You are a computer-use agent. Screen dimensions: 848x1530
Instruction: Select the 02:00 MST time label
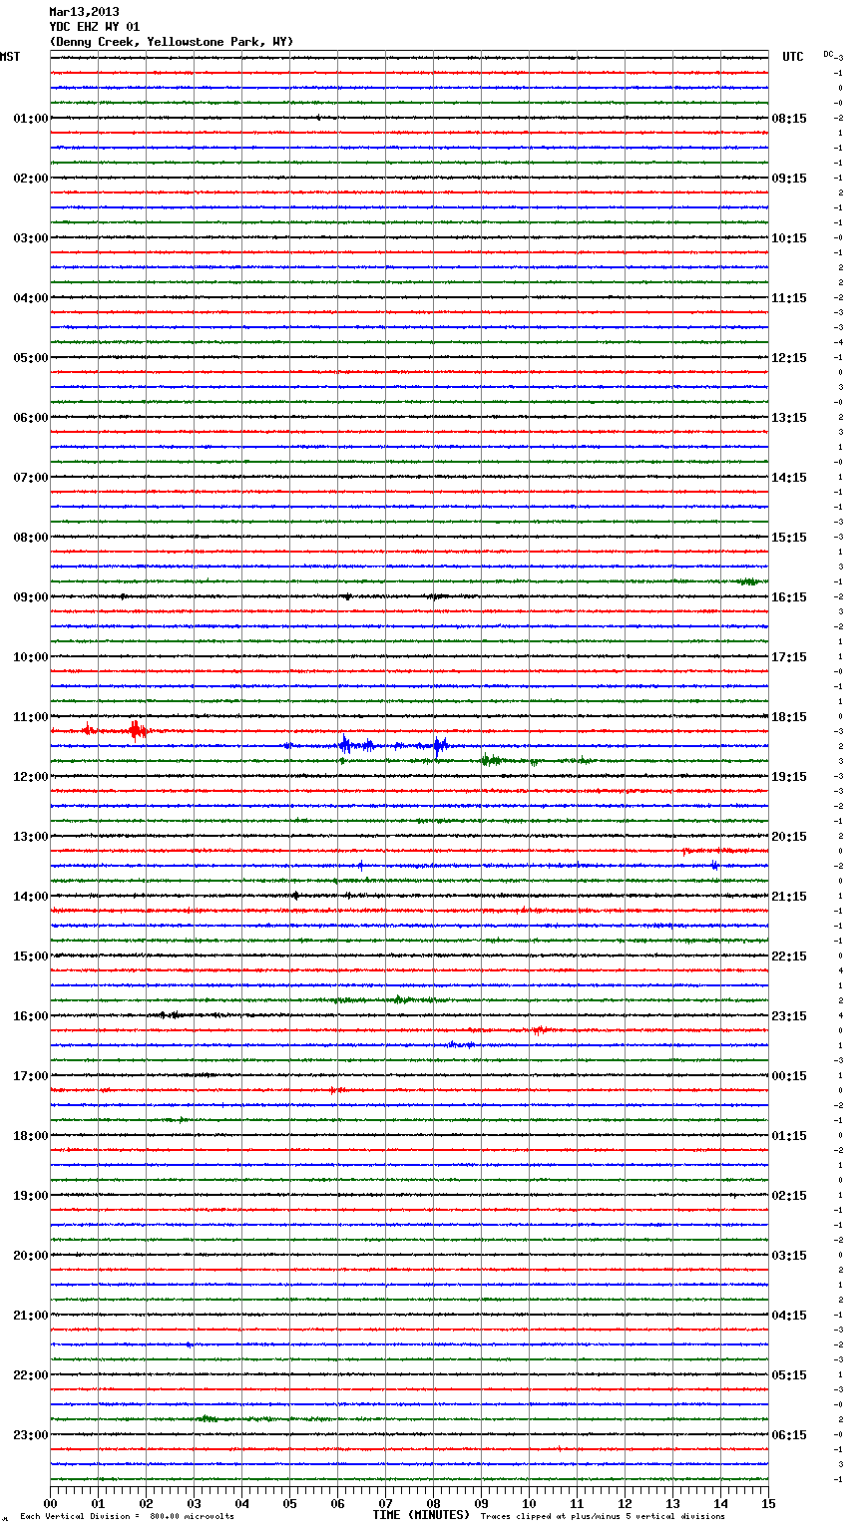point(31,179)
